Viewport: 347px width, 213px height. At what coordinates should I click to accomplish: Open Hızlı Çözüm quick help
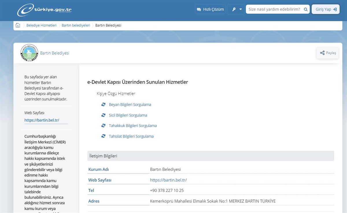(210, 9)
